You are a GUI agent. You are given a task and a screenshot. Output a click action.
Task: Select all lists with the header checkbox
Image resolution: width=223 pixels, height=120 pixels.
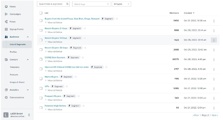click(x=41, y=13)
